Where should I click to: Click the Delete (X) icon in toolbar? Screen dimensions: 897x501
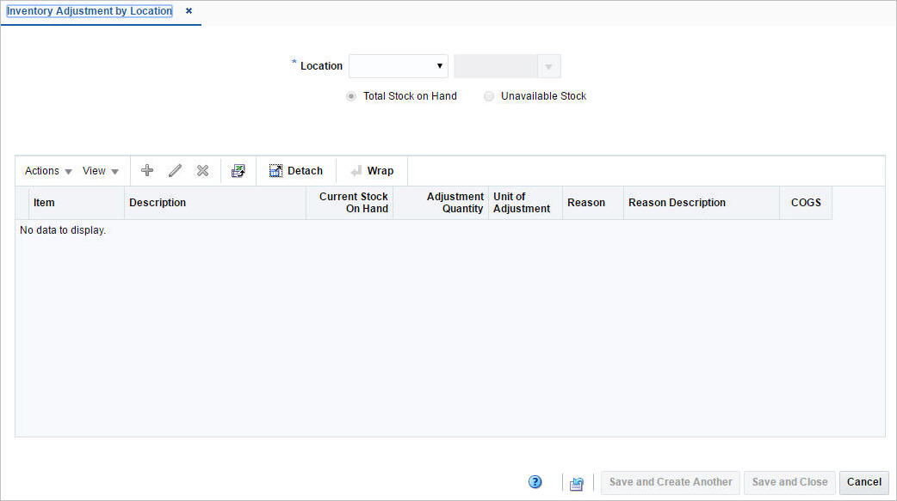pyautogui.click(x=202, y=171)
